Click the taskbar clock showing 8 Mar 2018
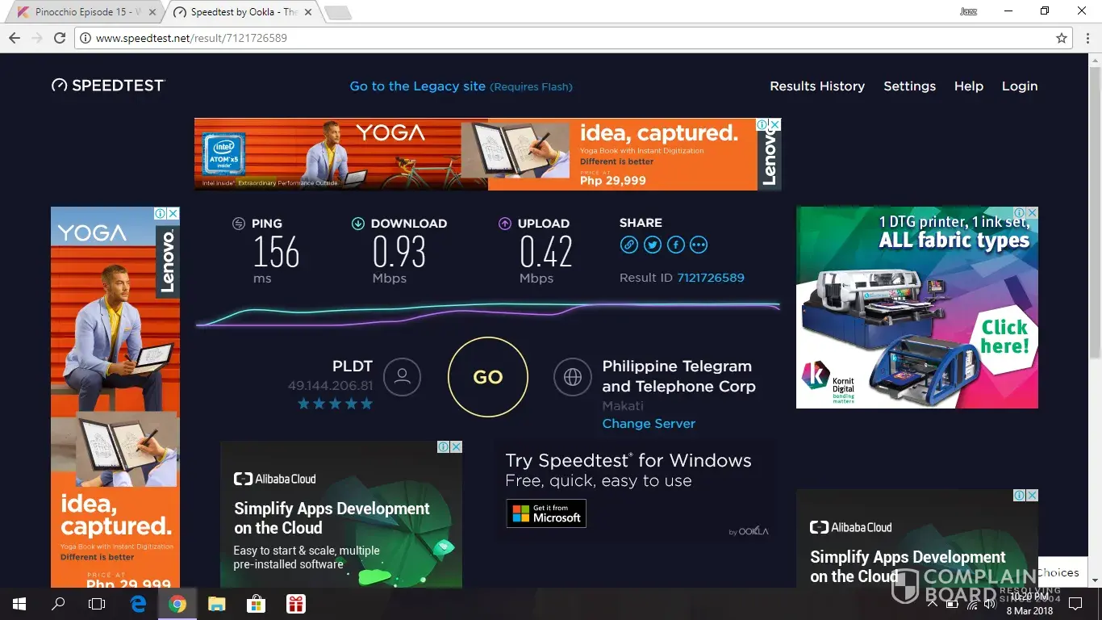Screen dimensions: 1102x620 [1029, 604]
